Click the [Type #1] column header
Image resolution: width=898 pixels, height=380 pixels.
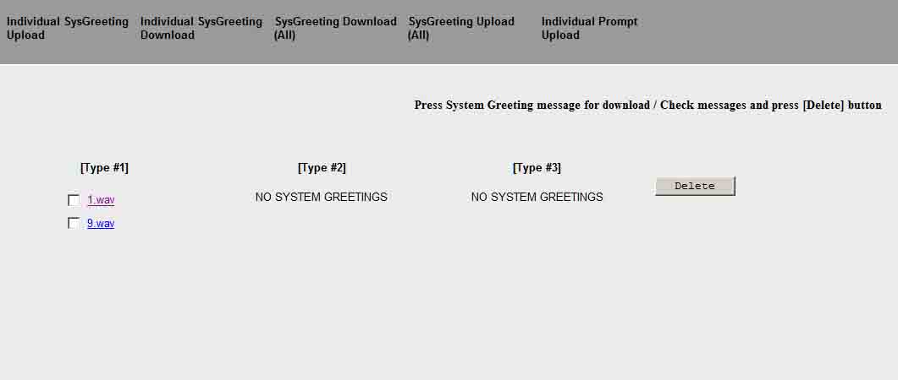point(104,168)
